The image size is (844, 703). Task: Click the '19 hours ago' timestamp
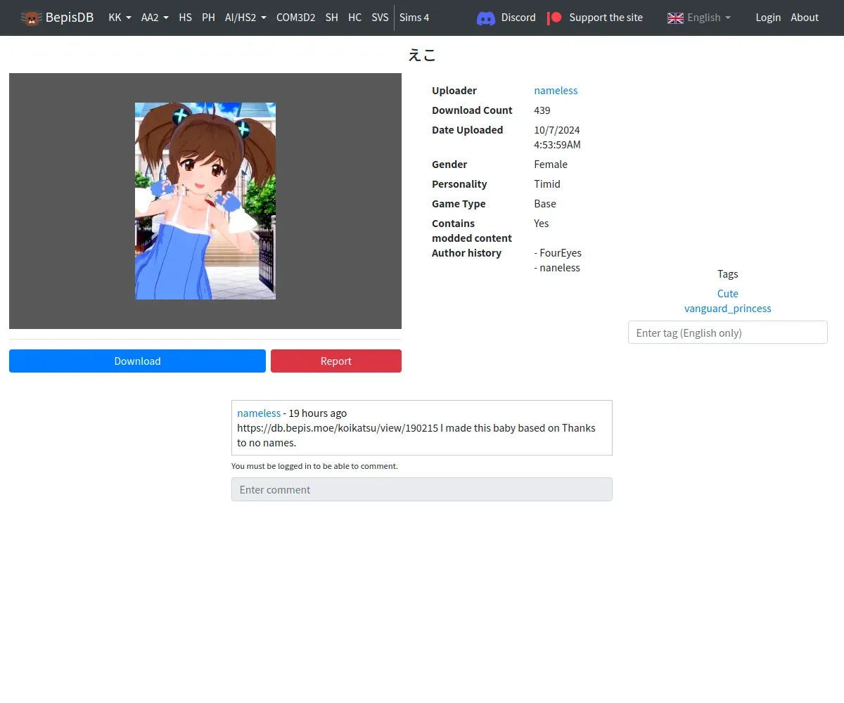point(318,413)
